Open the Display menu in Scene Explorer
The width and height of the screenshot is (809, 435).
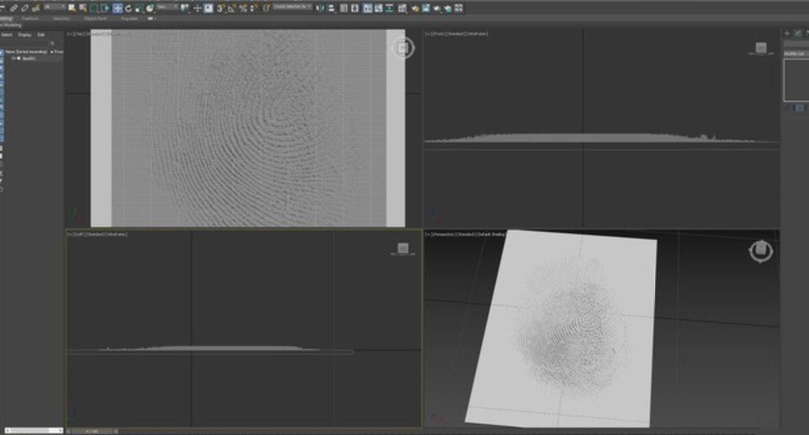point(24,35)
